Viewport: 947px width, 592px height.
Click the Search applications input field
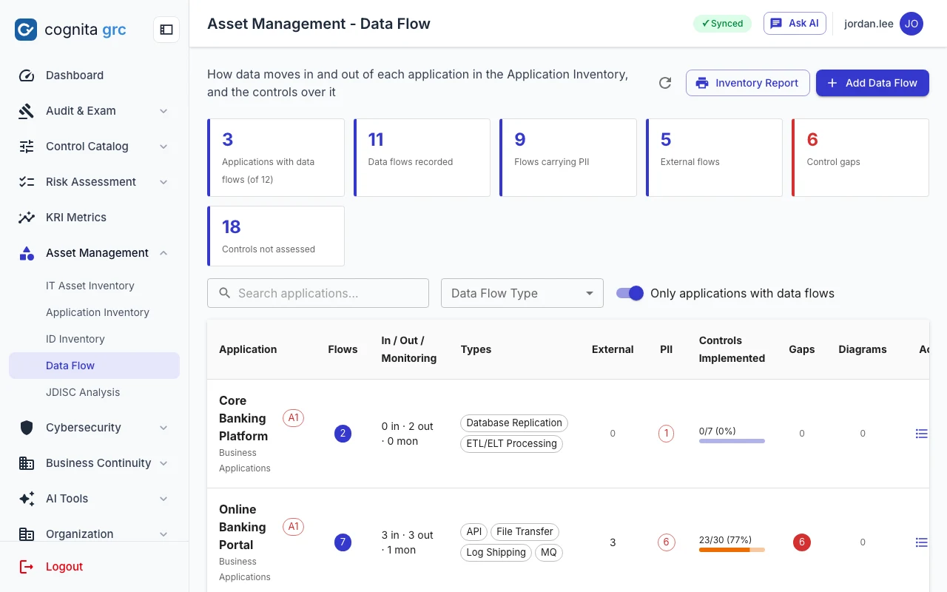(x=318, y=293)
